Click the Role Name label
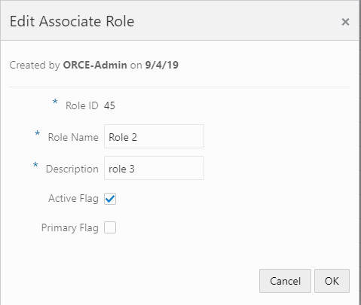 point(73,137)
